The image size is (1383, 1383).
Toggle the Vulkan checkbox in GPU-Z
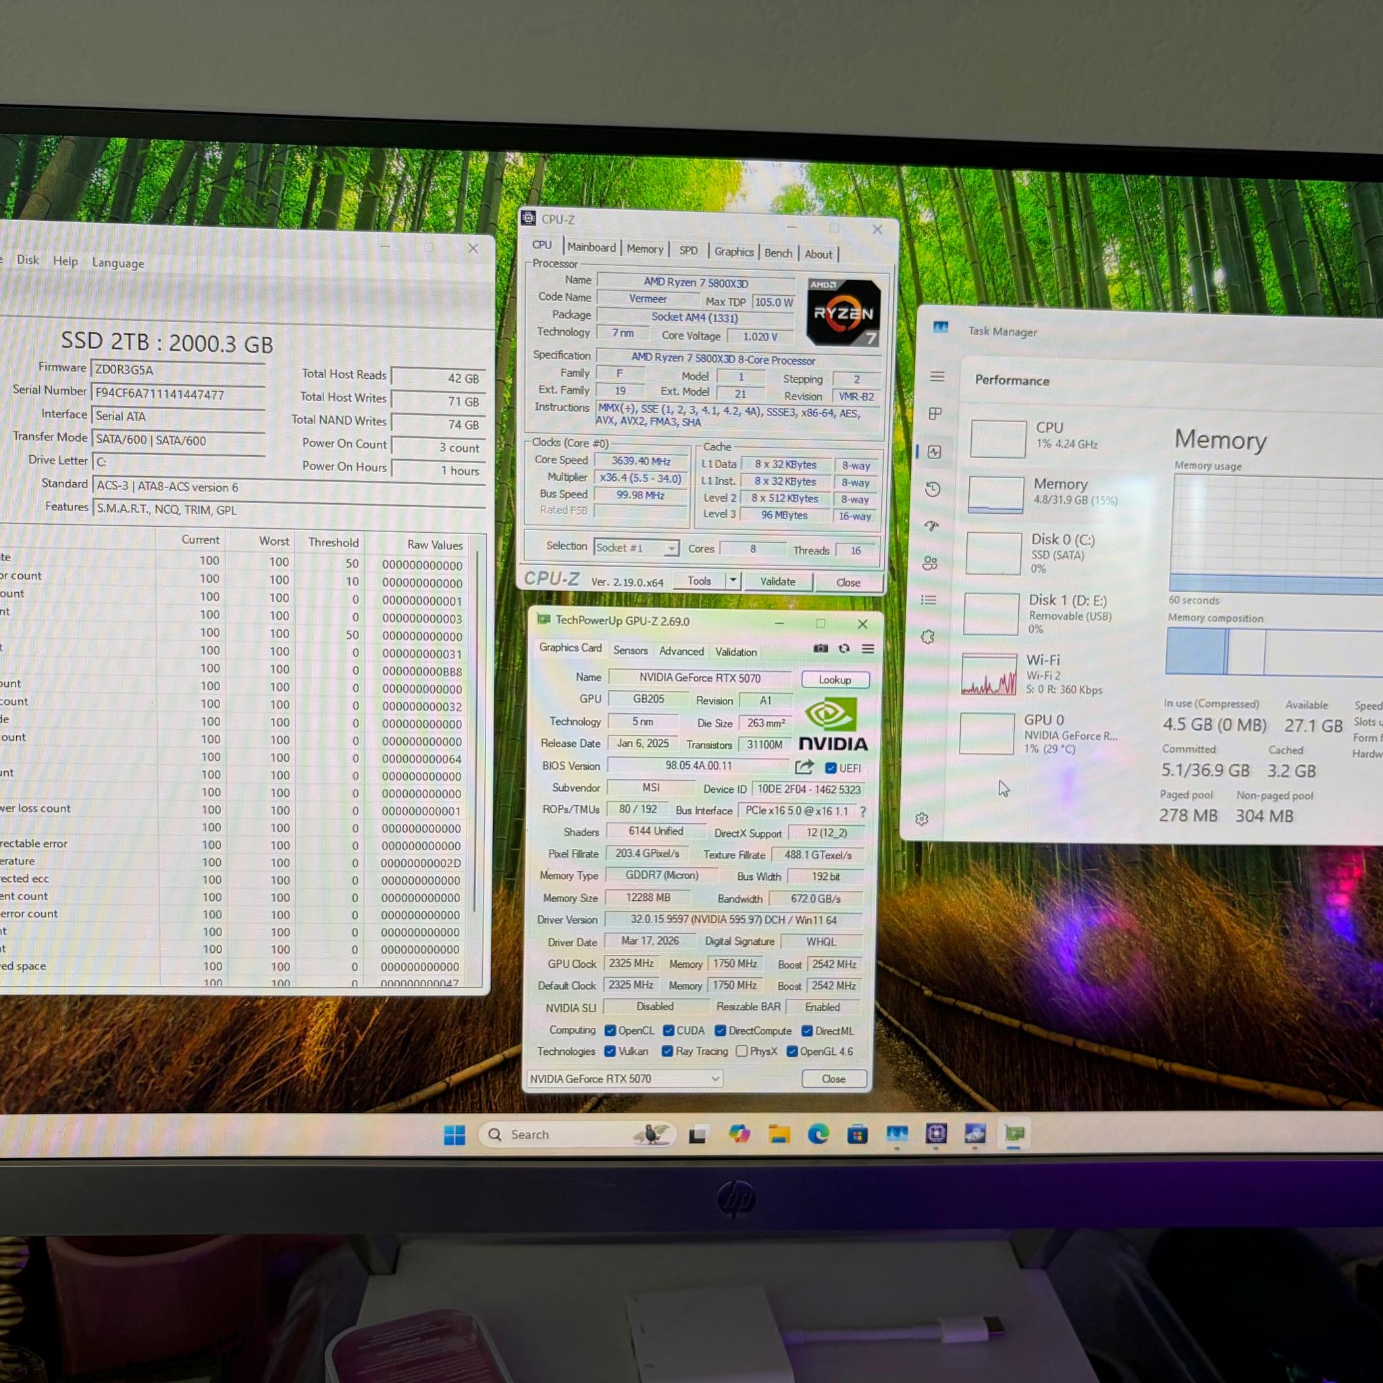610,1051
